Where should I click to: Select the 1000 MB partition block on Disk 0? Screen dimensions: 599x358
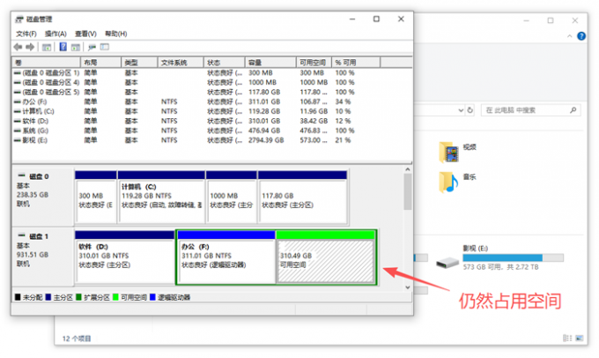[x=232, y=197]
